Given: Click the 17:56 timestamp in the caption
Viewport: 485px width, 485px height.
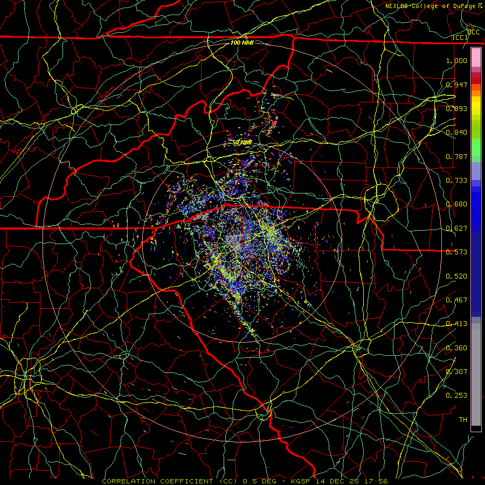Looking at the screenshot, I should (x=376, y=481).
